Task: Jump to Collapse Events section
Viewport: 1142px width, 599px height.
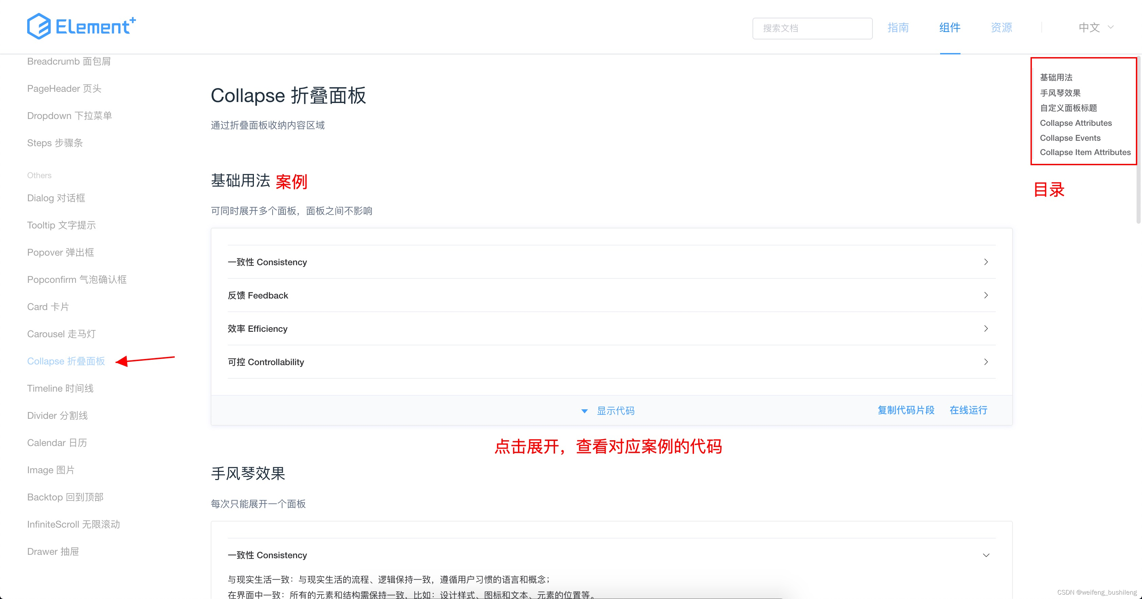Action: tap(1070, 137)
